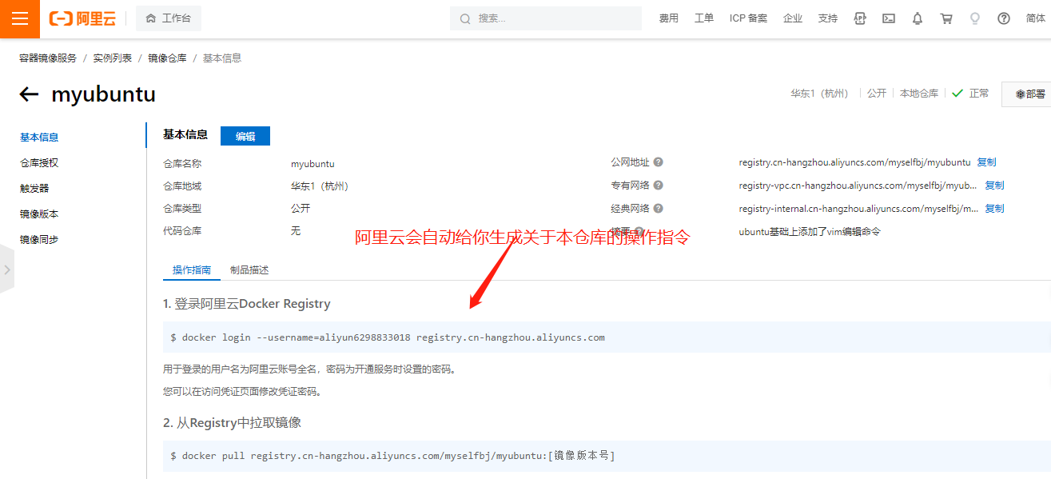Expand the collapsed left side panel handle
The image size is (1051, 479).
(x=6, y=269)
